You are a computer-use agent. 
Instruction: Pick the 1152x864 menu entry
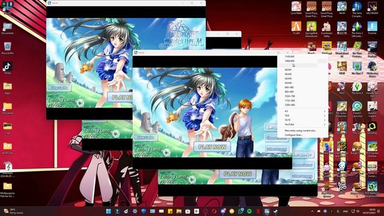click(x=302, y=101)
